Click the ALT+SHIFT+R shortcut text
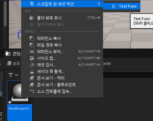This screenshot has width=153, height=121. [89, 51]
